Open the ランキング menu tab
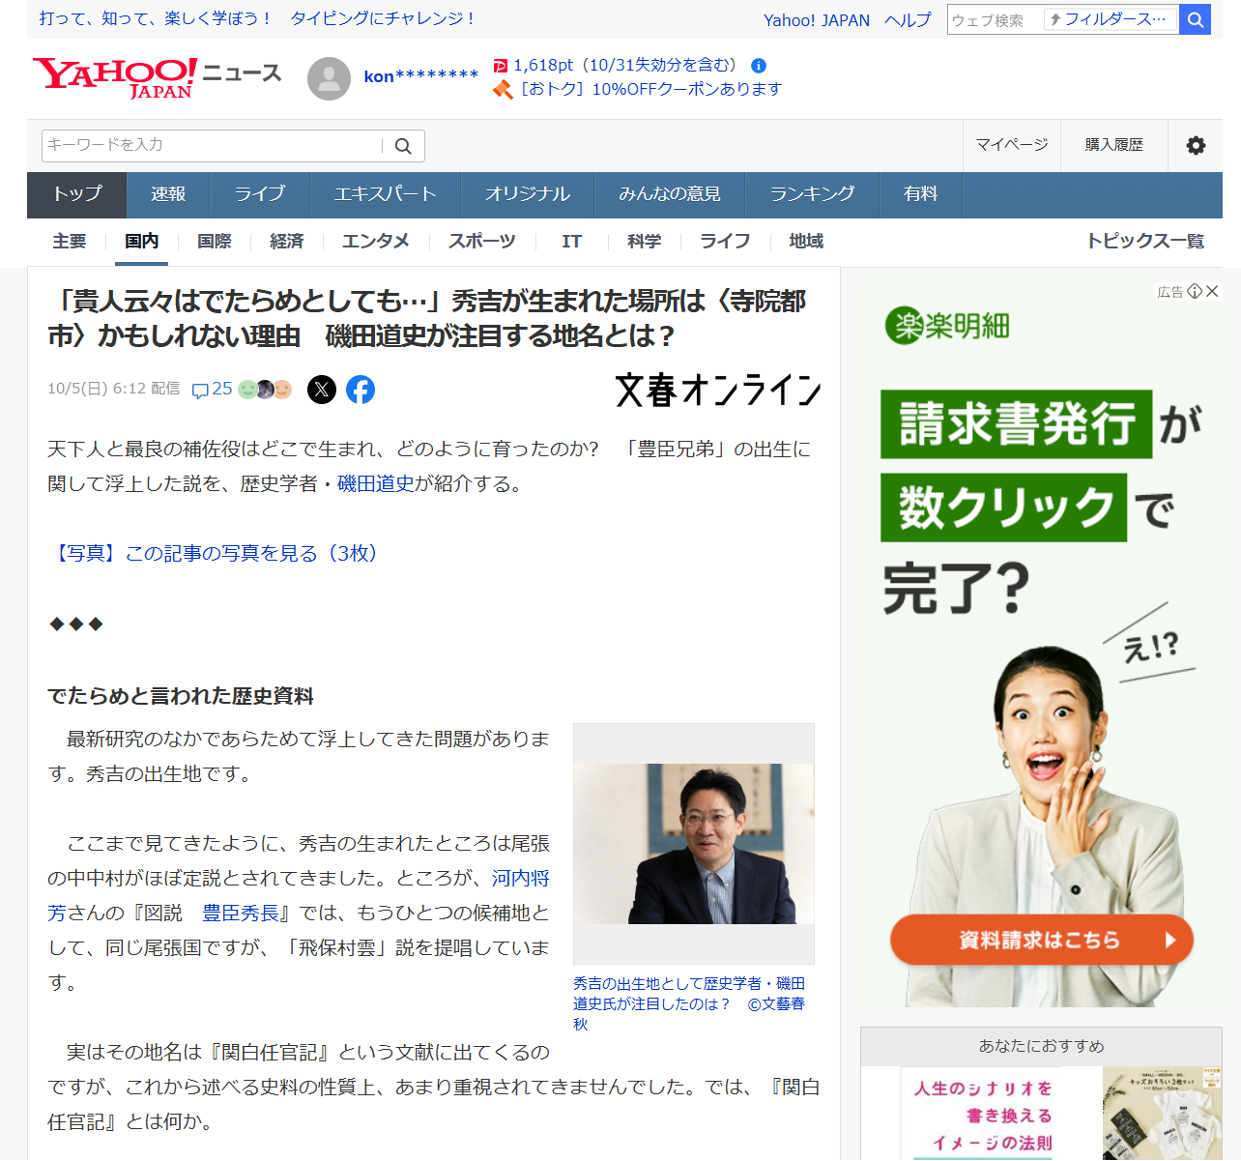 [812, 194]
